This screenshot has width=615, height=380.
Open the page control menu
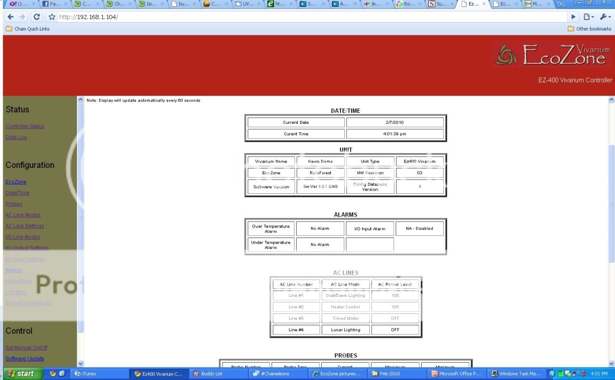(589, 17)
